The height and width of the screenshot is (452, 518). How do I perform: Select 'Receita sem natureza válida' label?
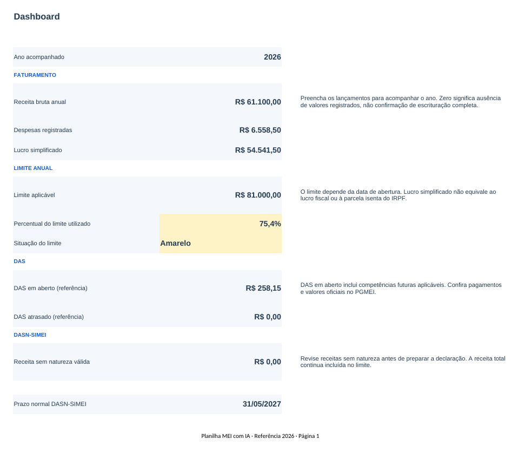[x=51, y=362]
